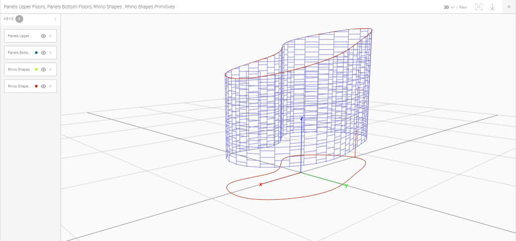Remove the Rhino Shapes Primitives key
Screen dimensions: 516x241
point(50,86)
